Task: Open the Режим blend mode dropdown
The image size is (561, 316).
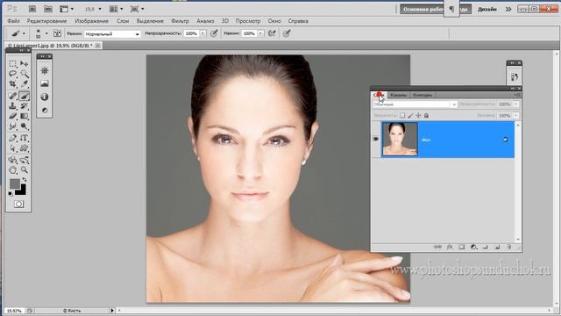Action: coord(112,34)
